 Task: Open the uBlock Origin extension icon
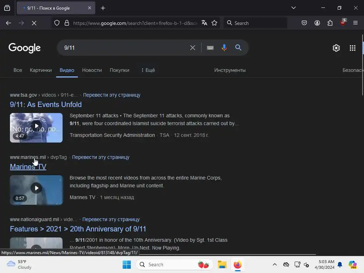click(x=343, y=22)
